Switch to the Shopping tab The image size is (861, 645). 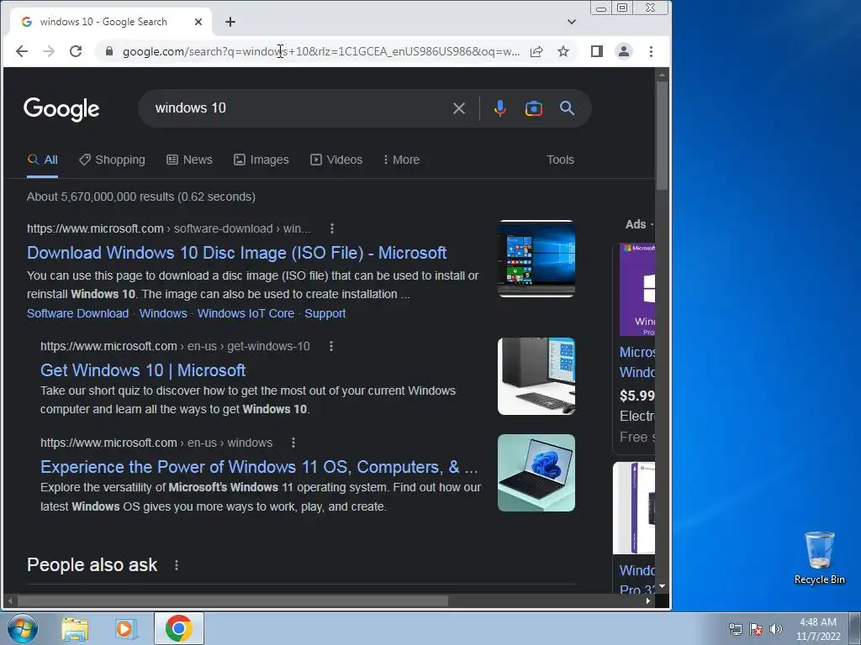[113, 160]
